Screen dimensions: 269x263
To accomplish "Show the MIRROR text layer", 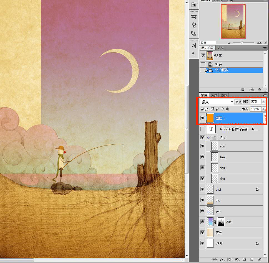I will [x=202, y=129].
